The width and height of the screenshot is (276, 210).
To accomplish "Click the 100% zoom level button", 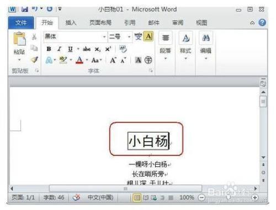I will tap(187, 197).
